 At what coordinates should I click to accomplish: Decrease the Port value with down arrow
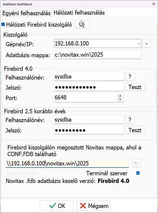[120, 99]
